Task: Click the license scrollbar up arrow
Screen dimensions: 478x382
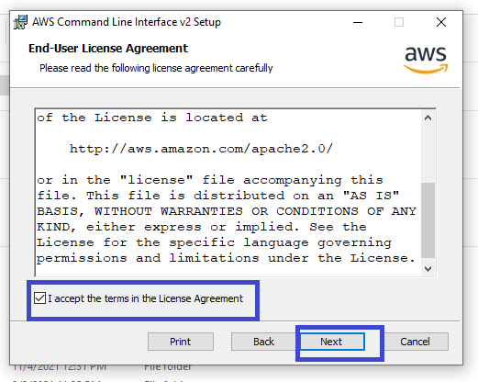Action: (428, 118)
